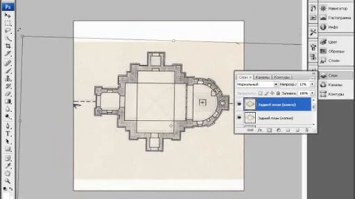Screen dimensions: 355x199
Task: Select the Slice tool
Action: [x=8, y=54]
